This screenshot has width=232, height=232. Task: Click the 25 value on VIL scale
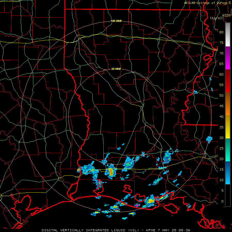coord(221,148)
